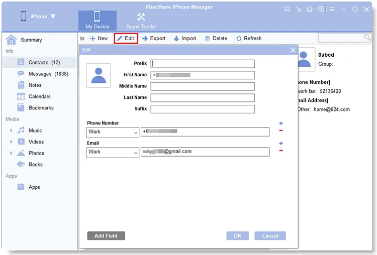Go to home icon in title bar

(310, 10)
